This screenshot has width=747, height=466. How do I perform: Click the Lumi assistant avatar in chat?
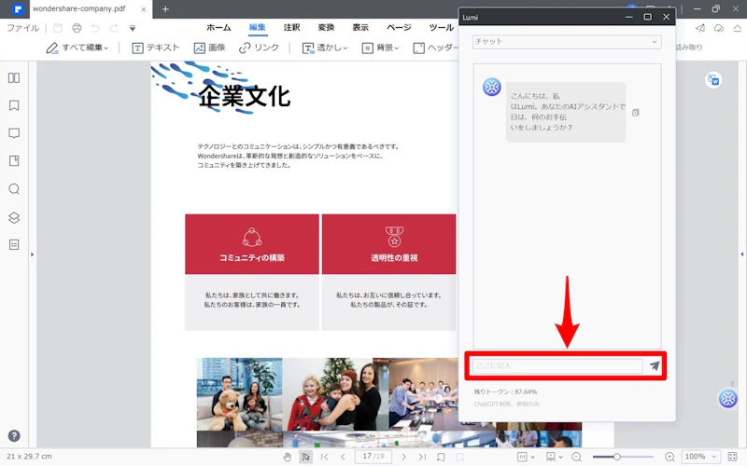[492, 87]
